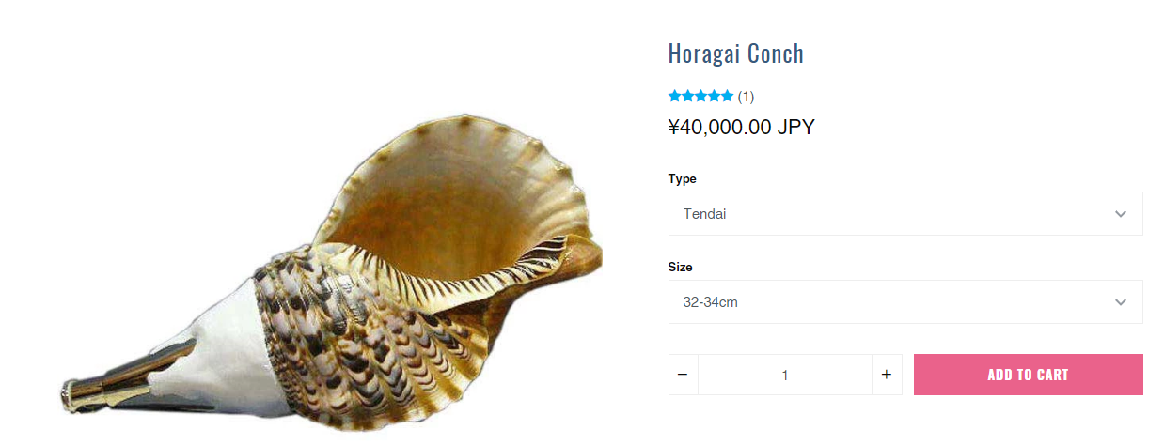Expand the Size chevron arrow

click(x=1121, y=302)
